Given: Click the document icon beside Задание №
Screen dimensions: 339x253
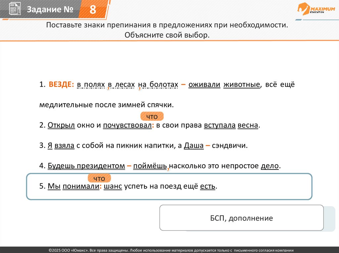Looking at the screenshot, I should point(15,9).
